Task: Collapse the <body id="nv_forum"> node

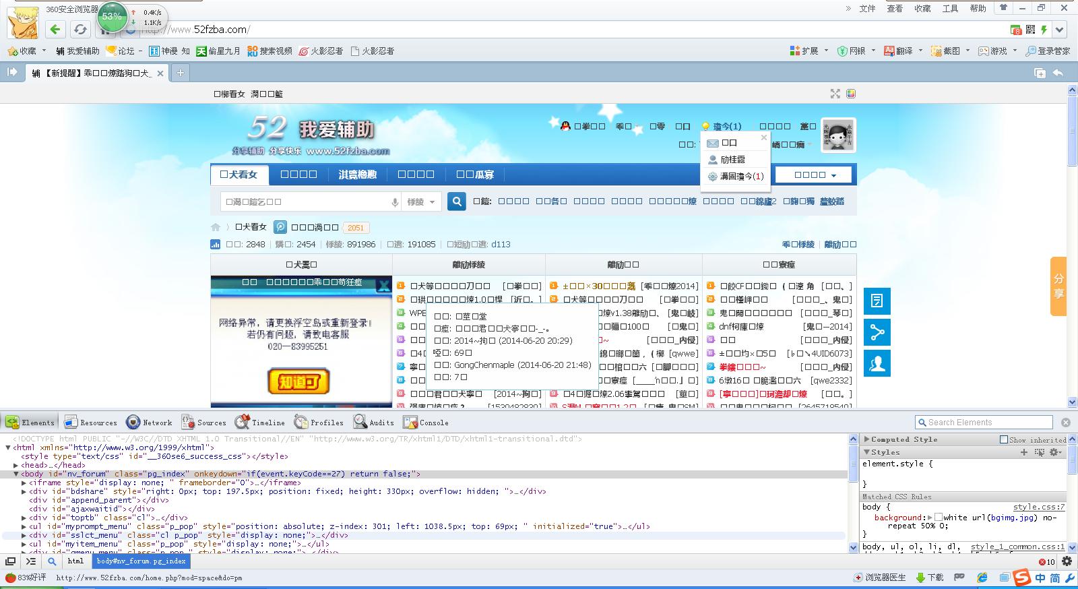Action: point(16,474)
